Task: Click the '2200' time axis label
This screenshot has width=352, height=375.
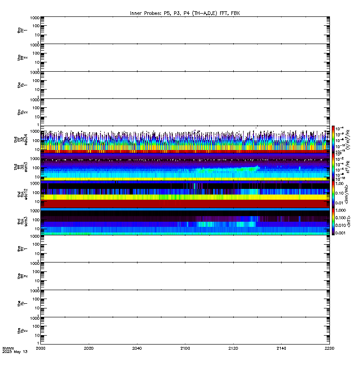Action: coord(329,348)
